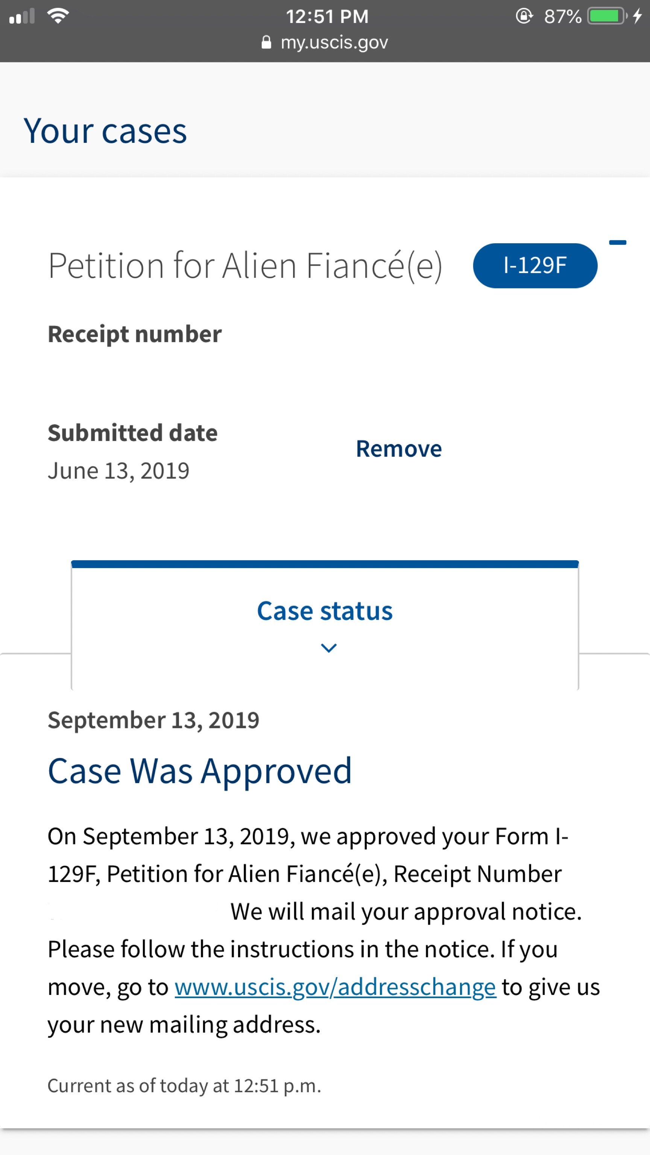Click the I-129F form badge
The image size is (650, 1155).
(535, 265)
